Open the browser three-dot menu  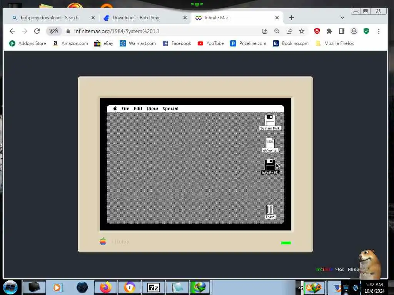379,31
